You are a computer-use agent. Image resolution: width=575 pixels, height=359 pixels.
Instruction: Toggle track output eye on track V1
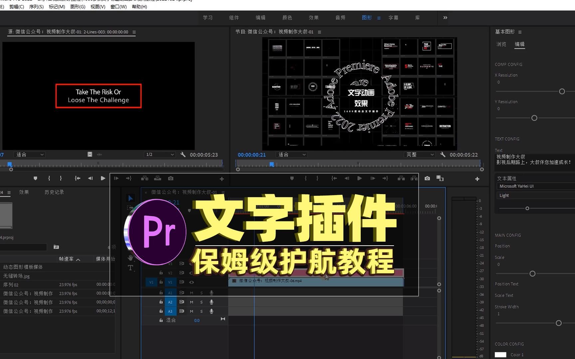[192, 283]
